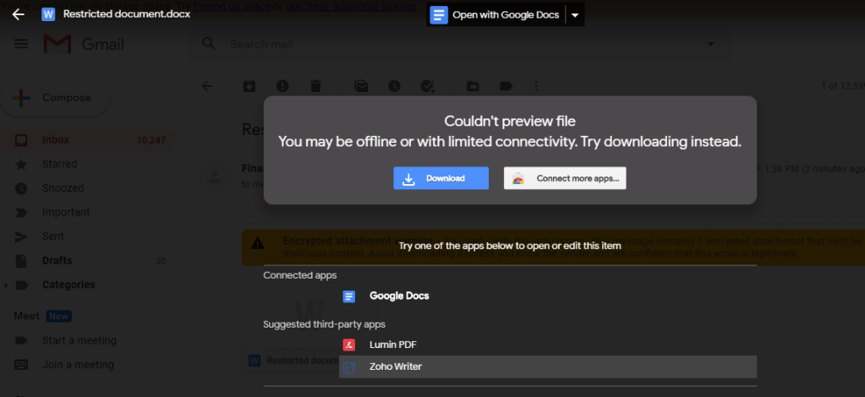This screenshot has height=397, width=865.
Task: Select Zoho Writer app
Action: pos(548,367)
